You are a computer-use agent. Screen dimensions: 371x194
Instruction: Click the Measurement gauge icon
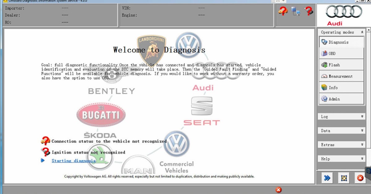[x=324, y=76]
